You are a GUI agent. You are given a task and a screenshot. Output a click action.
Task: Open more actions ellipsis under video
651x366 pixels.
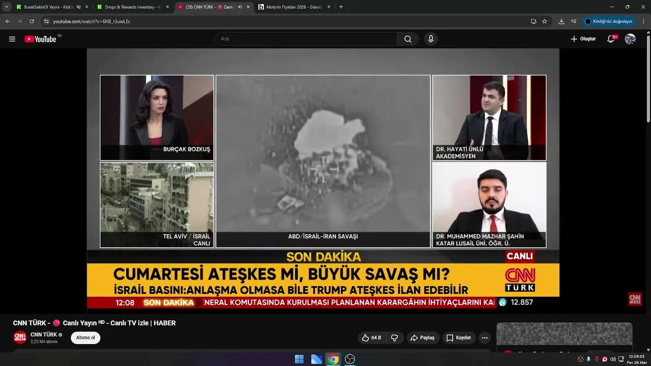(x=485, y=338)
